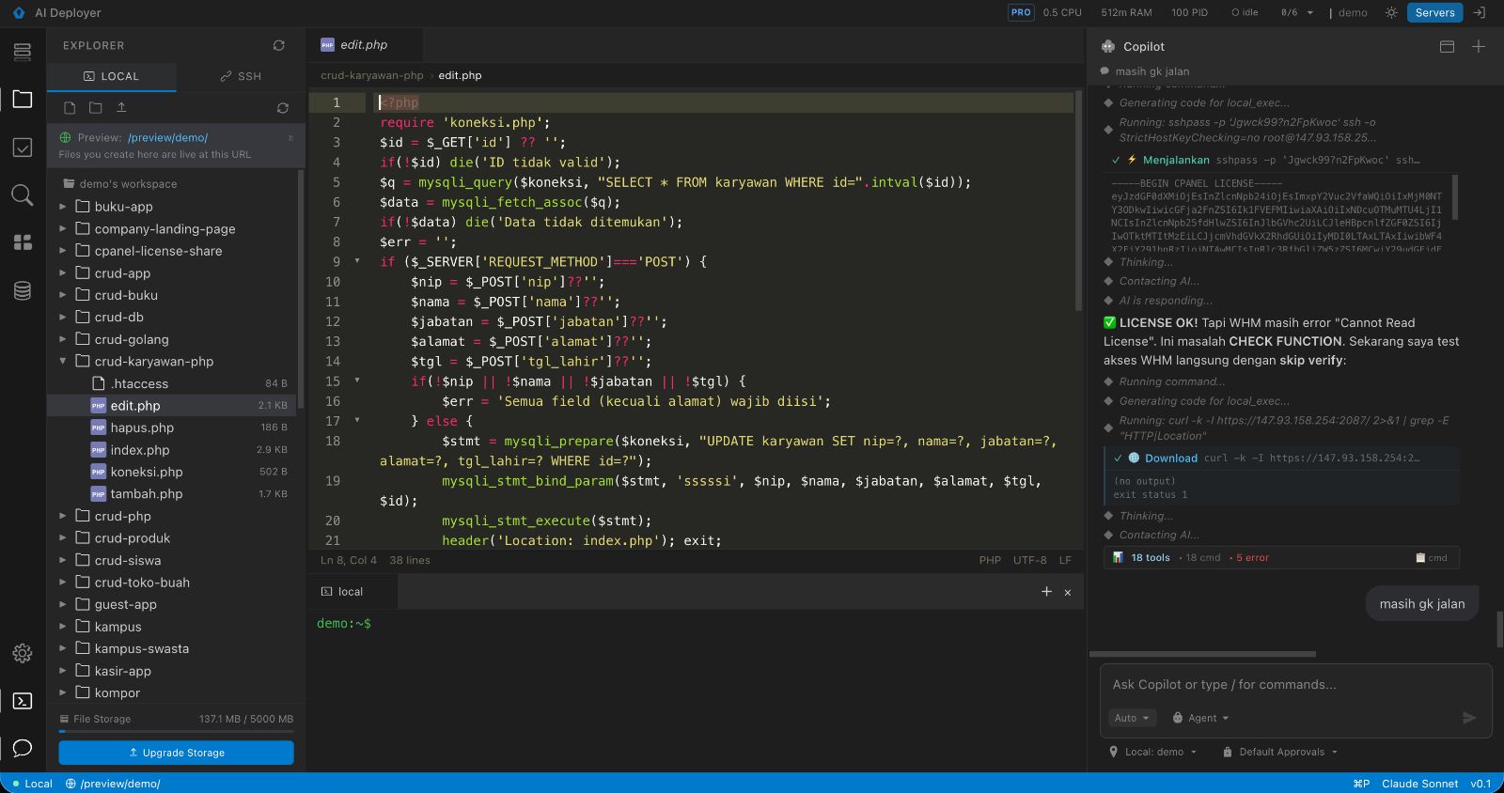Open the Local: demo target dropdown
Image resolution: width=1504 pixels, height=793 pixels.
pos(1153,752)
